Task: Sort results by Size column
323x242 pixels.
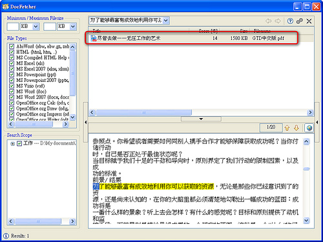Action: pos(234,31)
